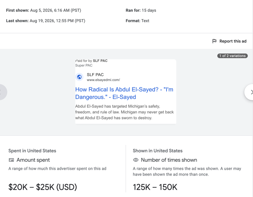Click the 'Super PAC' label
Image resolution: width=253 pixels, height=197 pixels.
pos(84,65)
